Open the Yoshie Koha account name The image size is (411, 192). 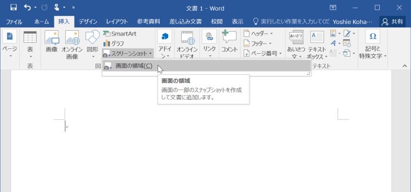352,22
